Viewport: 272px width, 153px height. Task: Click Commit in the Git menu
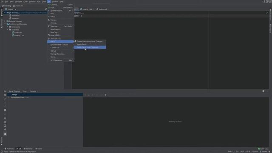60,5
